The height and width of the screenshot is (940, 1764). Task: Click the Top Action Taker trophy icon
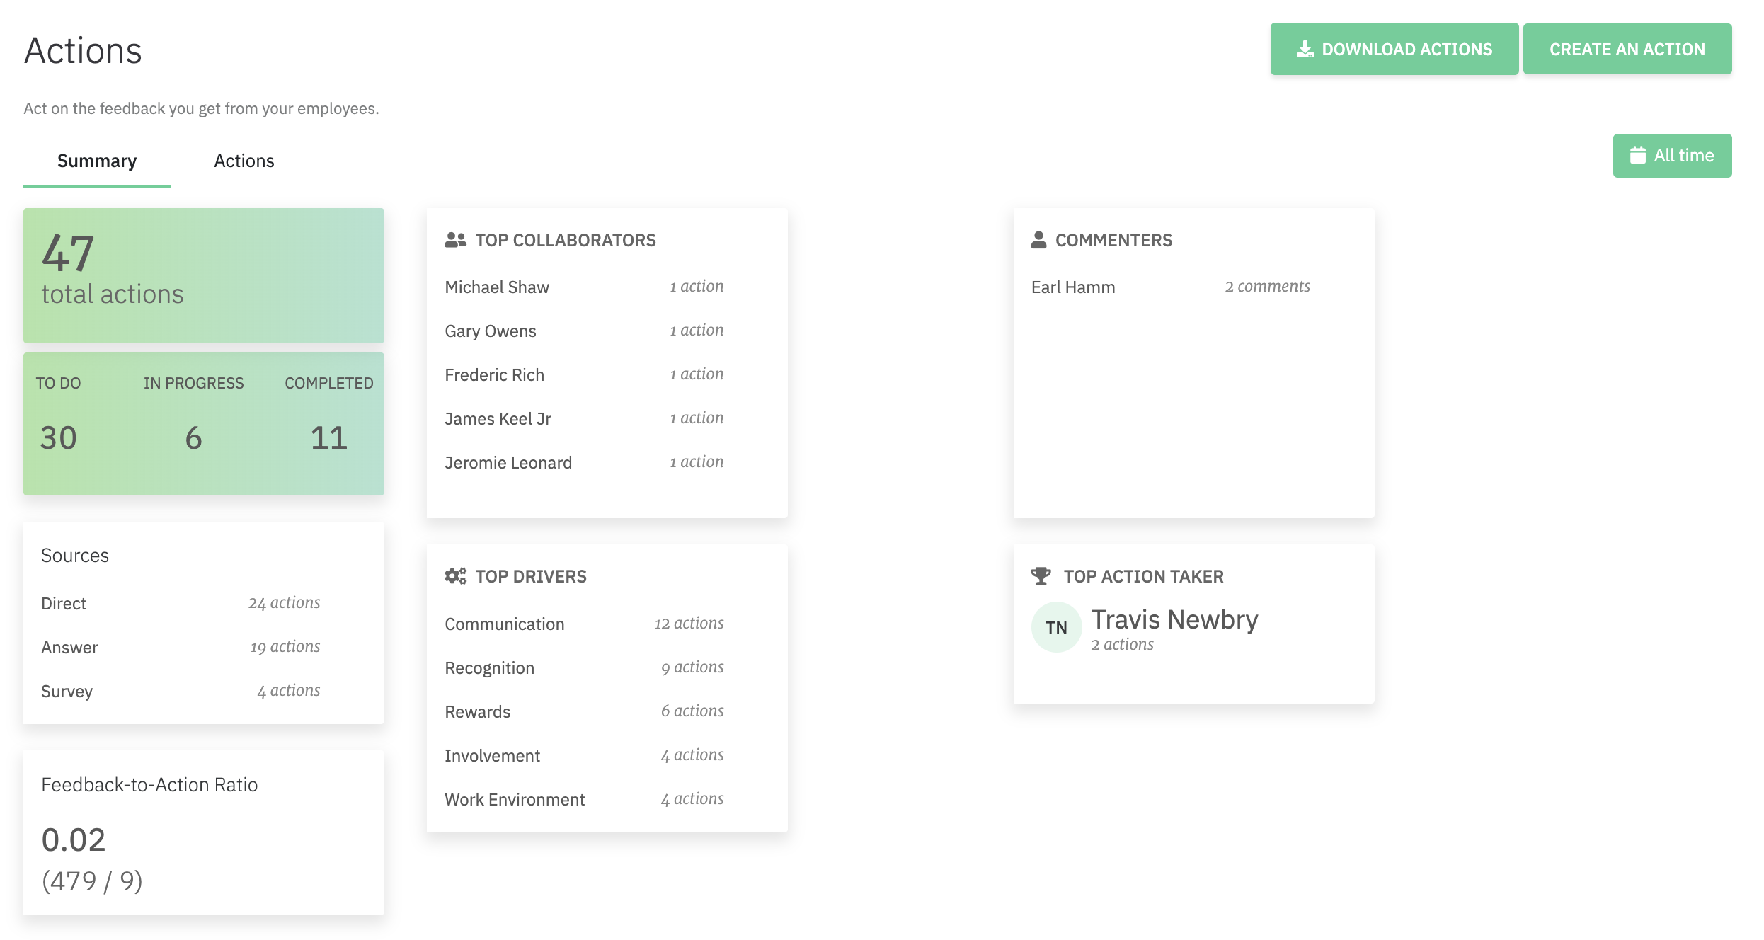pos(1041,576)
